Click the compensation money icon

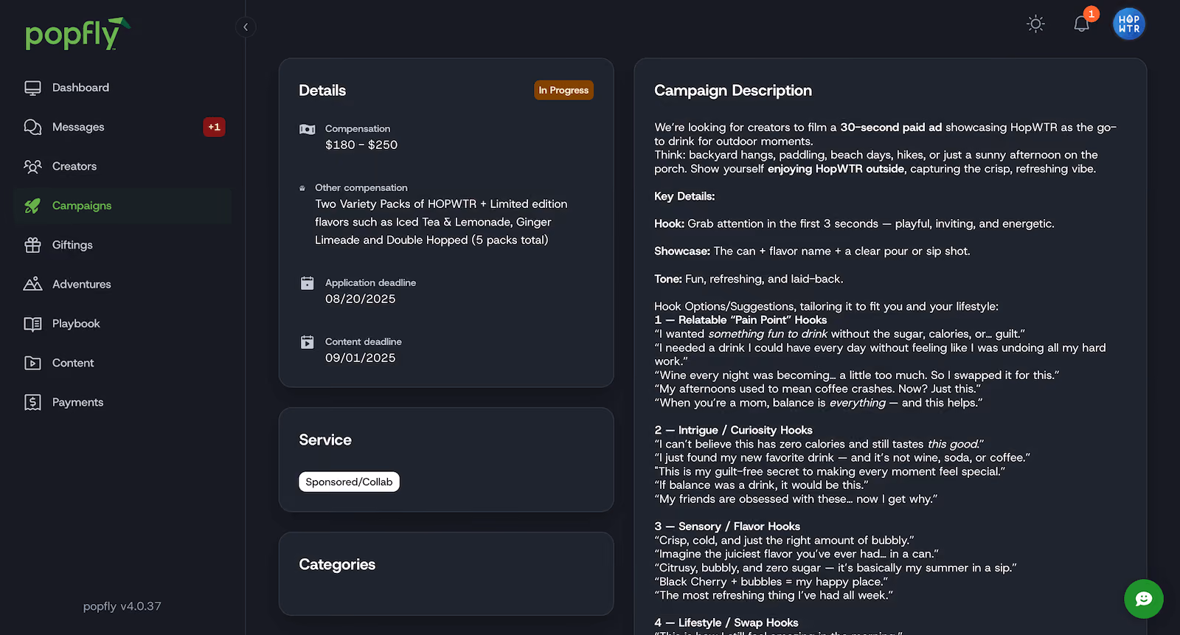[x=308, y=130]
